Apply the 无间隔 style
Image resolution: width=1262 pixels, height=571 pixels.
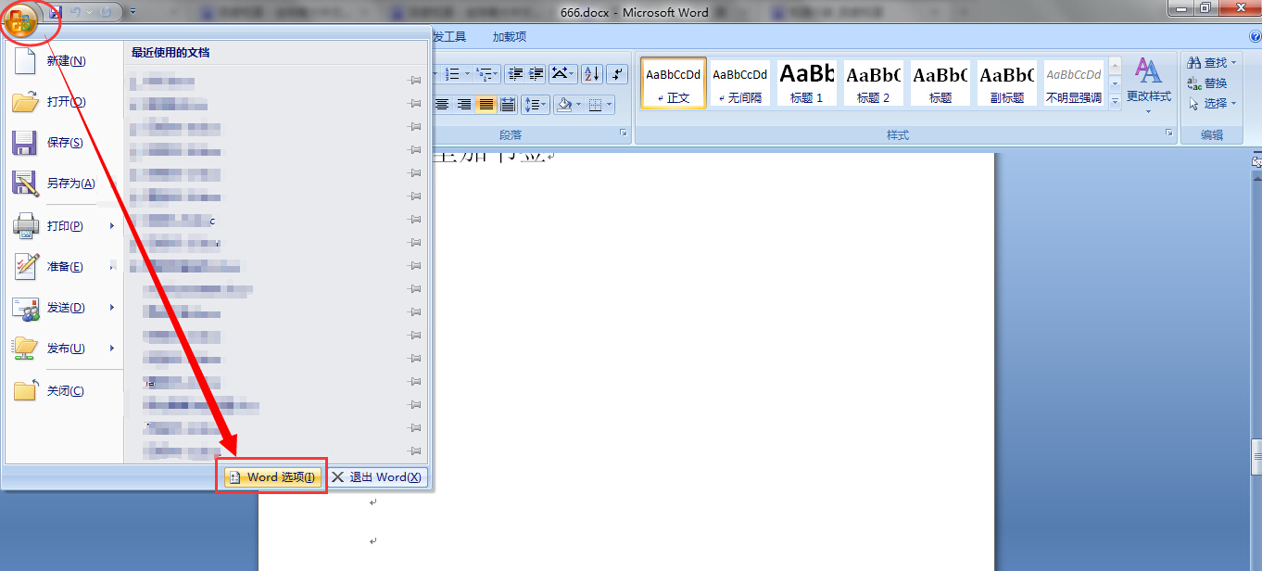coord(740,83)
